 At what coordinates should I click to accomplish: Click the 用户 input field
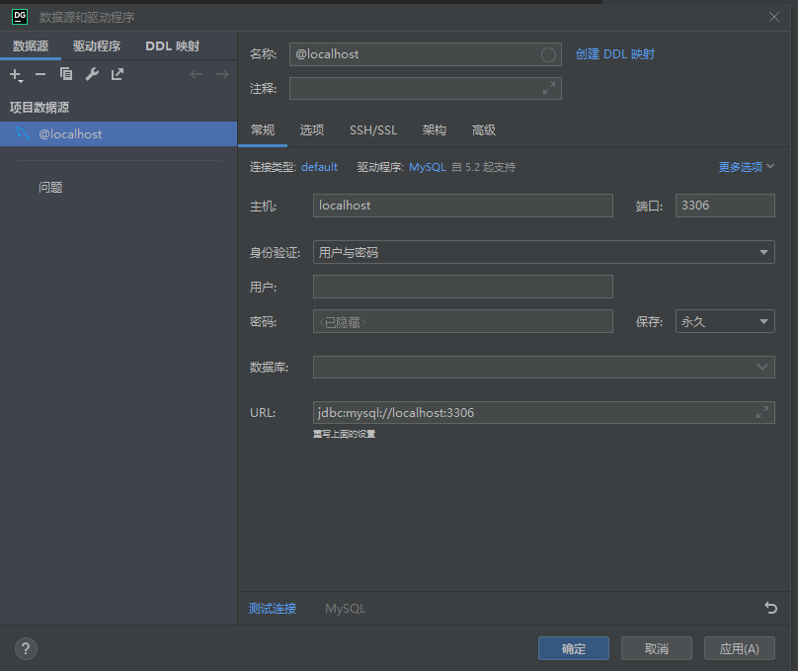(x=462, y=287)
